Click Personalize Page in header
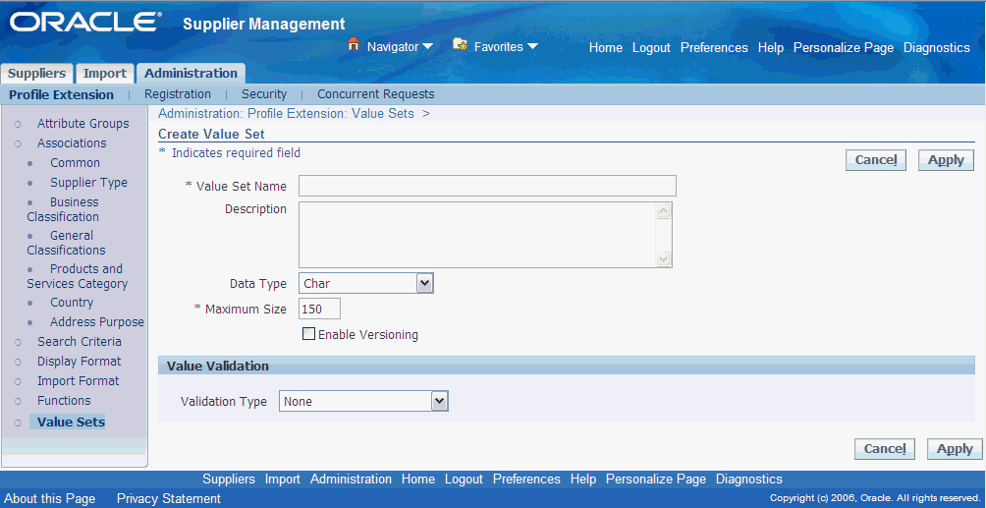Screen dimensions: 986x508 click(844, 48)
